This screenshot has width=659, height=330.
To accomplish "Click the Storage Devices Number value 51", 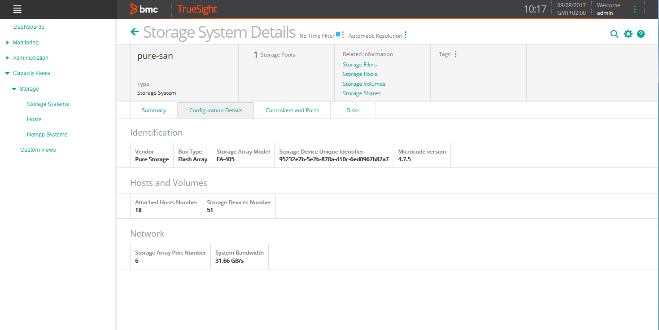I will (x=210, y=210).
